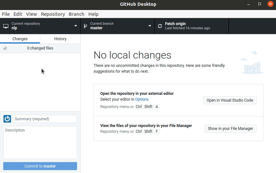Maximize the GitHub Desktop window

point(260,4)
